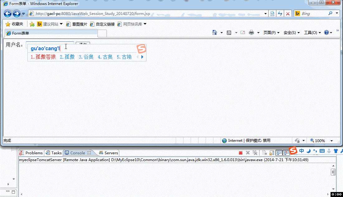The image size is (343, 197).
Task: Toggle Chinese/English 中 mode on IME bar
Action: click(x=302, y=151)
